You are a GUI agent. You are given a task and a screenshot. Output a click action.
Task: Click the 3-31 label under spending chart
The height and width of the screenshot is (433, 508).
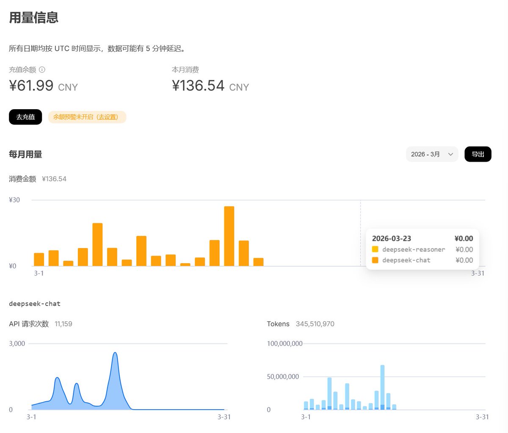click(x=478, y=273)
